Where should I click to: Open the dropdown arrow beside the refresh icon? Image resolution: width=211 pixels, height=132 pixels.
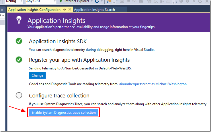(102, 1)
